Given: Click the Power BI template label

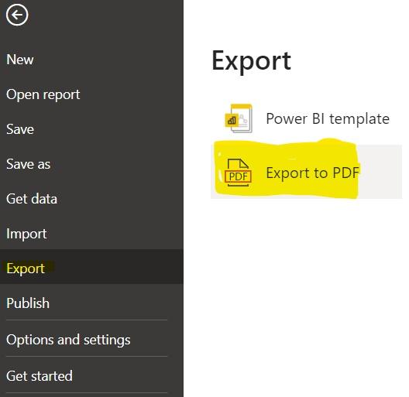Looking at the screenshot, I should (x=328, y=119).
